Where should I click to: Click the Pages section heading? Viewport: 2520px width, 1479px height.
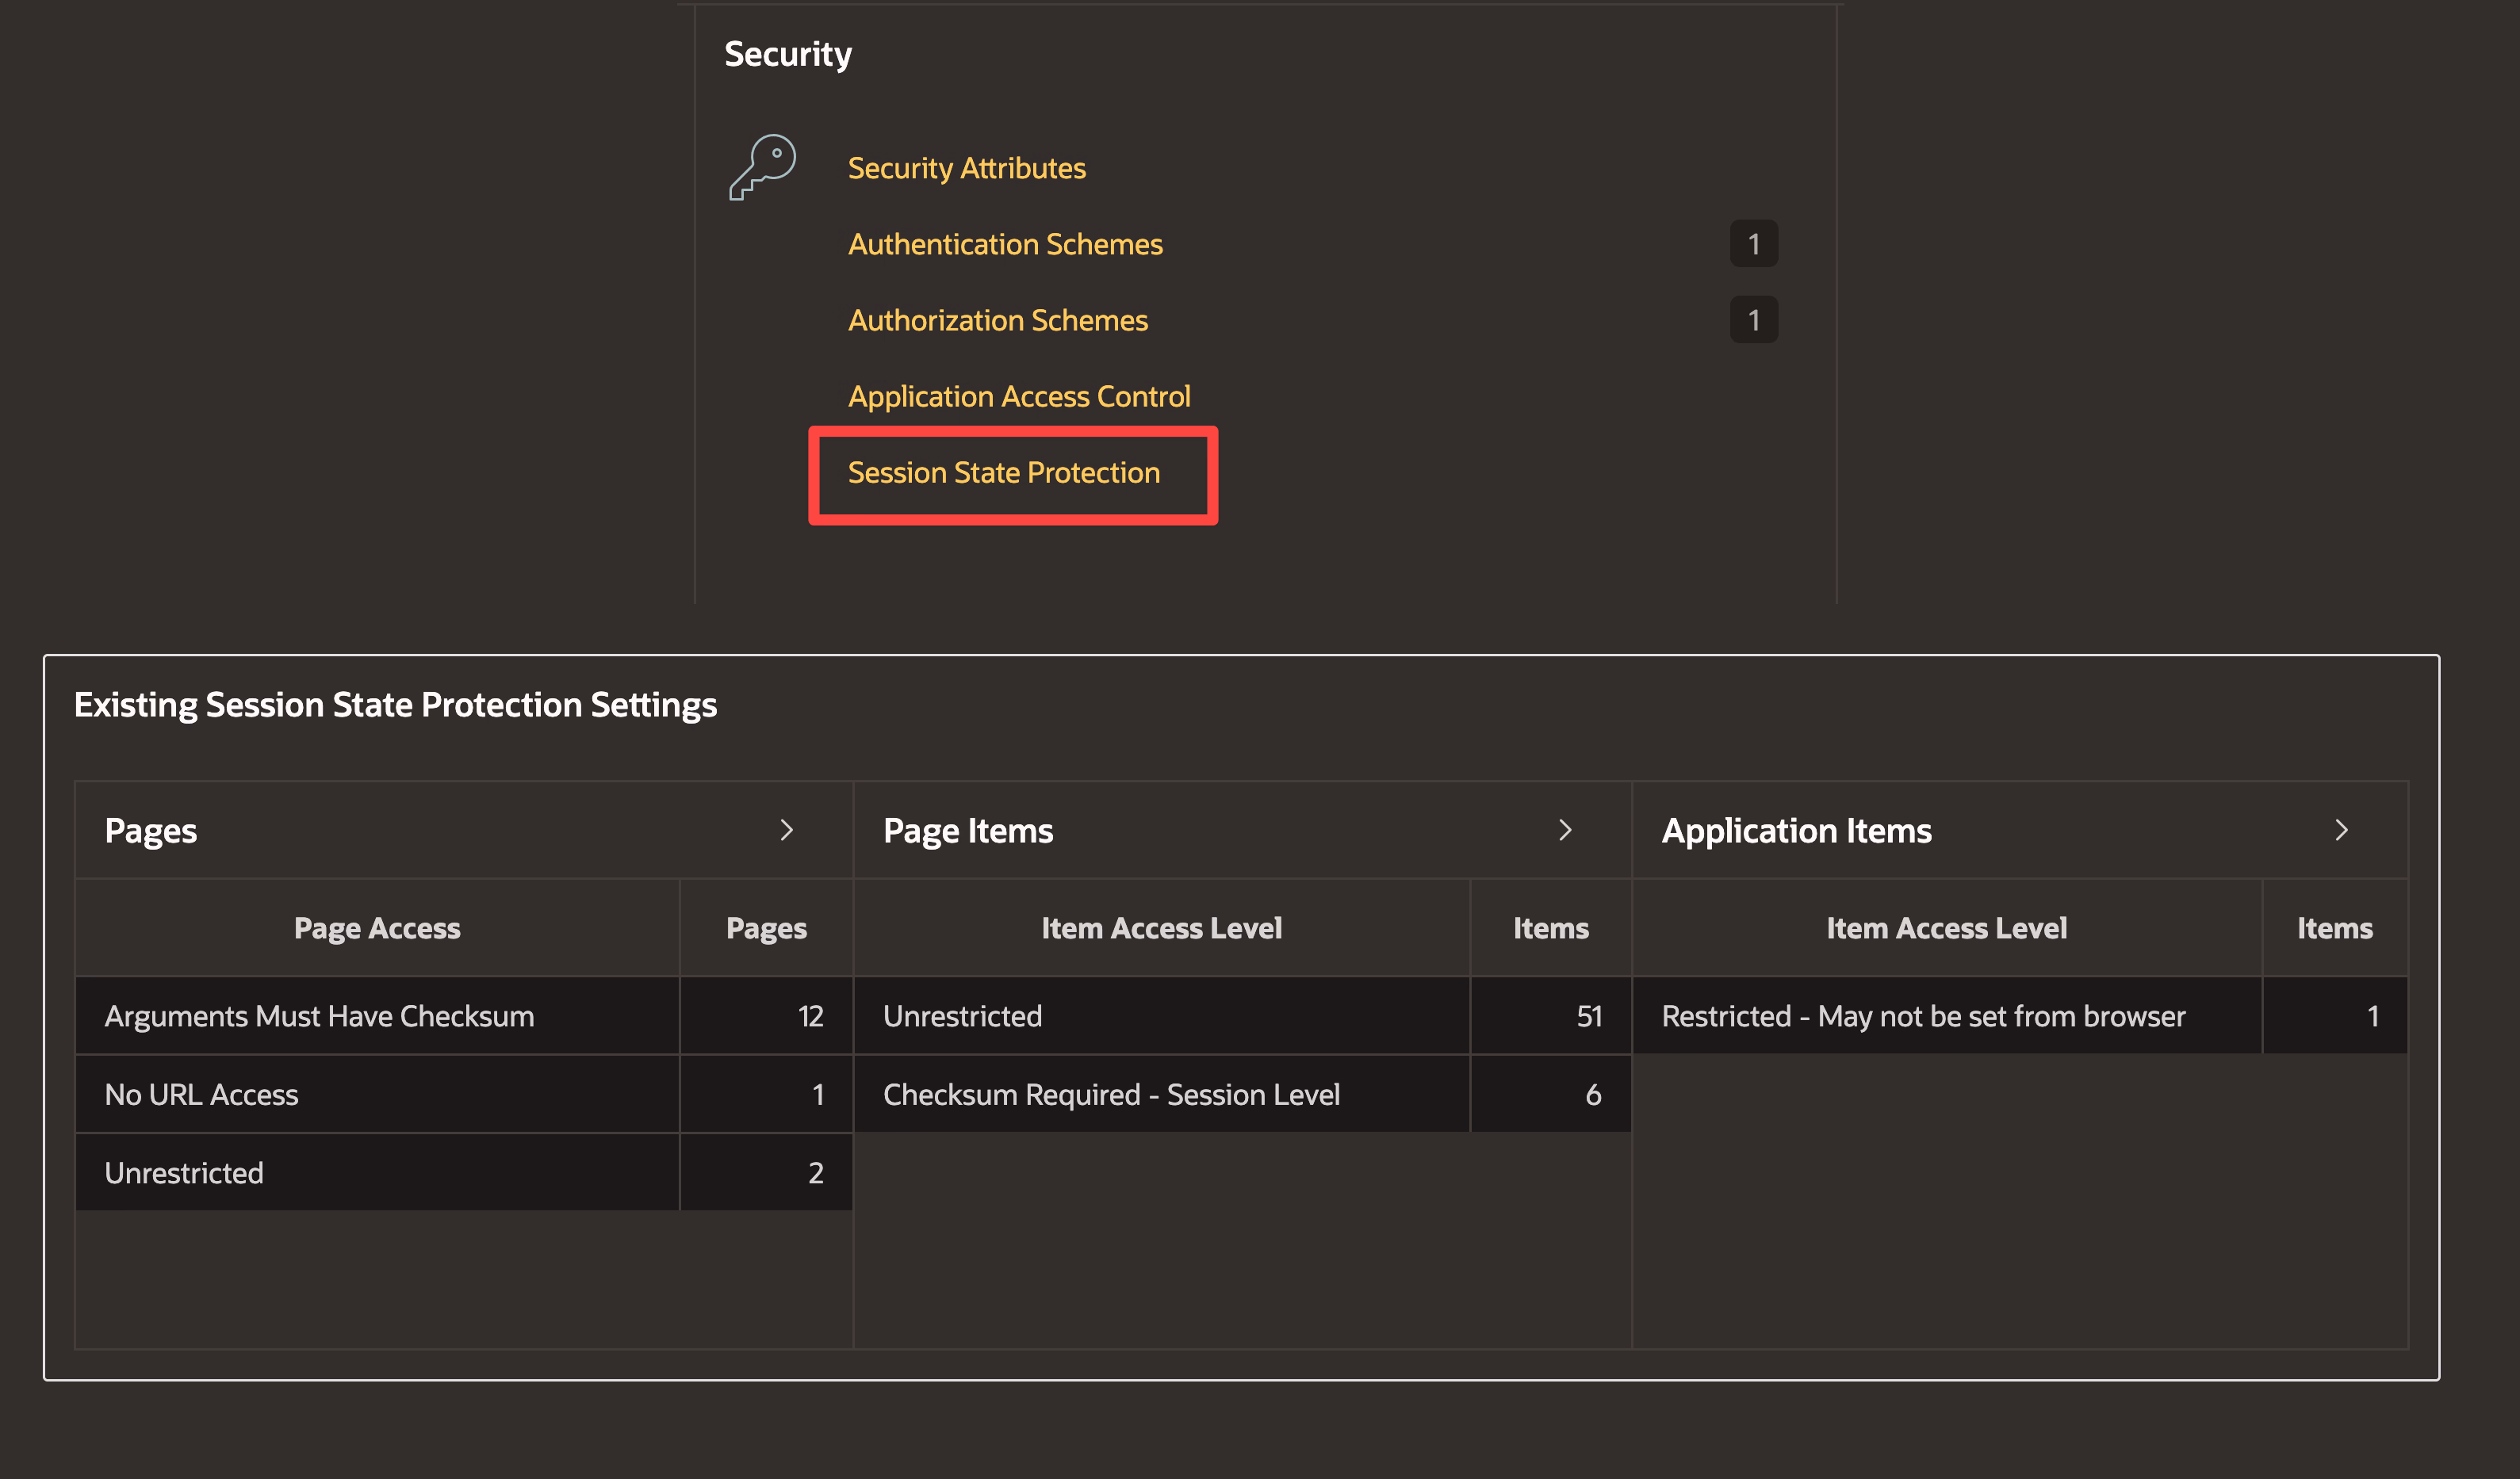pos(151,831)
